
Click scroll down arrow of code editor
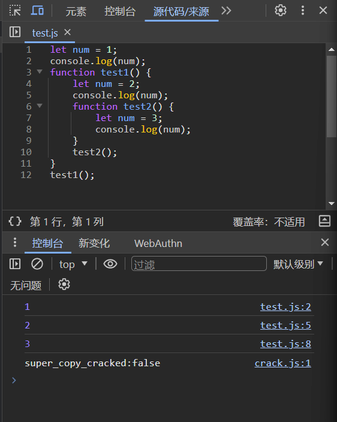[x=332, y=203]
